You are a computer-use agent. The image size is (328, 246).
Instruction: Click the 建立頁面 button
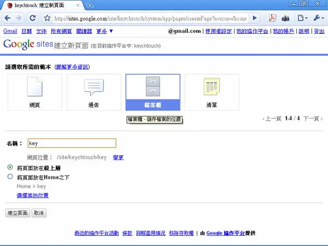coord(17,213)
